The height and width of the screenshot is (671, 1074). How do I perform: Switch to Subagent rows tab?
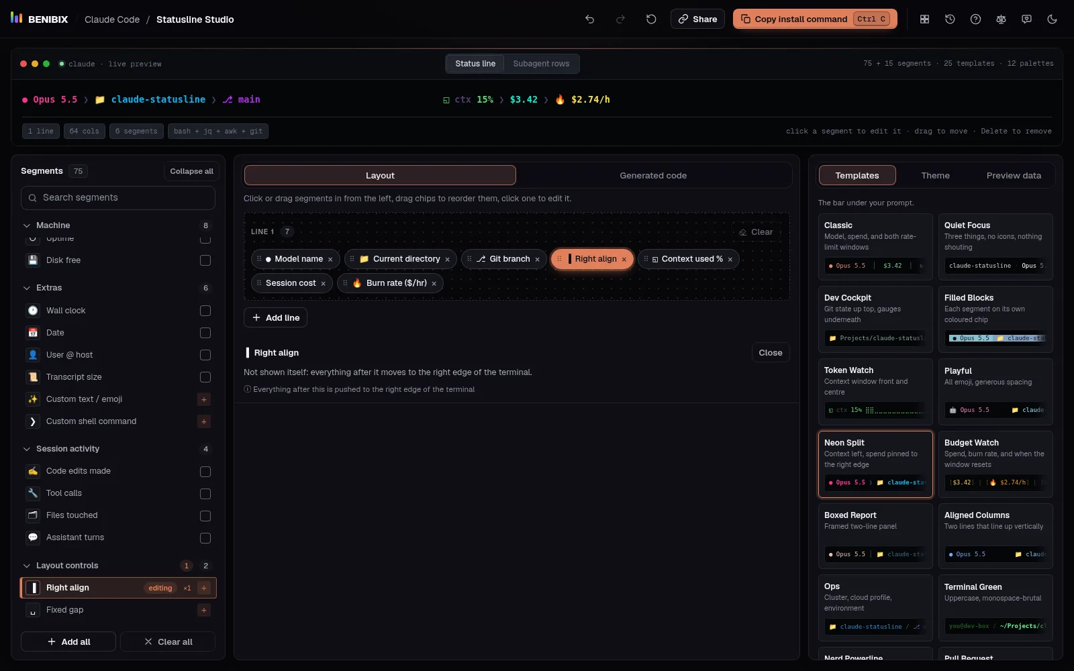point(541,64)
